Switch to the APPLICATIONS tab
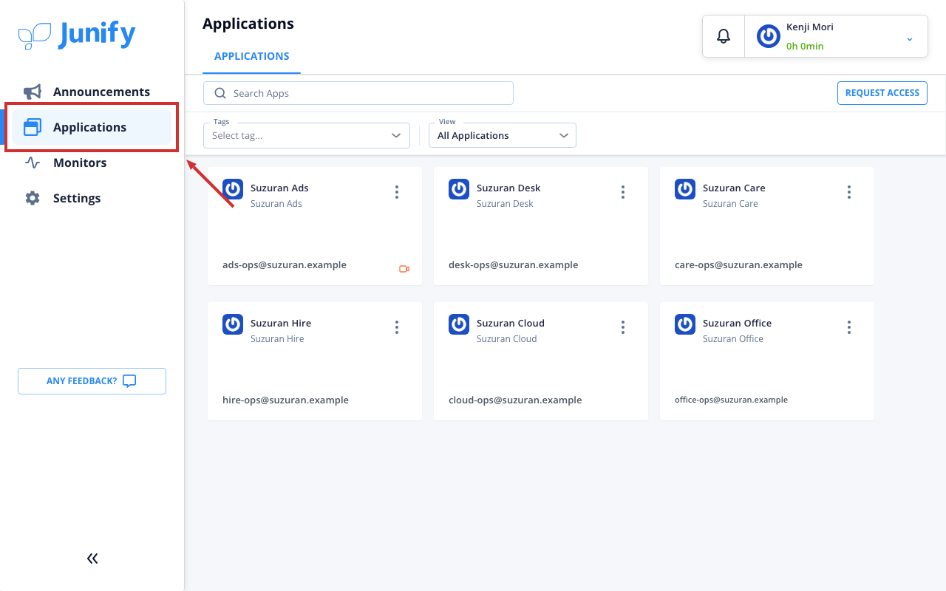The width and height of the screenshot is (946, 591). click(x=252, y=56)
